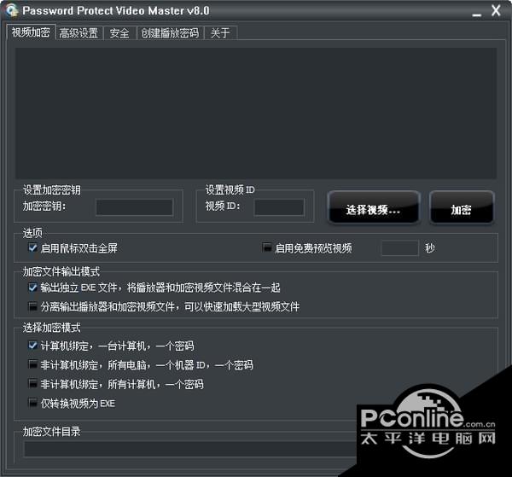Click the 秒 unit label
The image size is (512, 477).
click(430, 248)
